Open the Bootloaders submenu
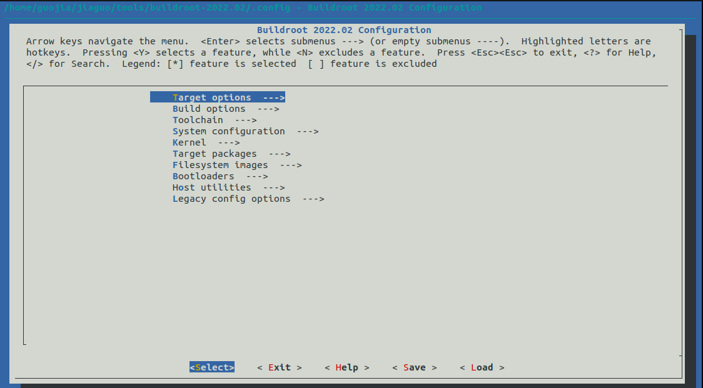Screen dimensions: 703x388 (203, 176)
